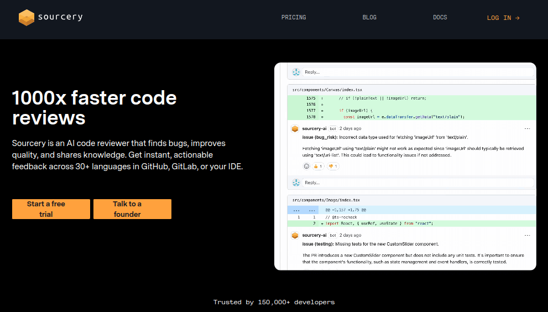Screen dimensions: 548x312
Task: Click the user avatar beside top Reply box
Action: point(296,72)
